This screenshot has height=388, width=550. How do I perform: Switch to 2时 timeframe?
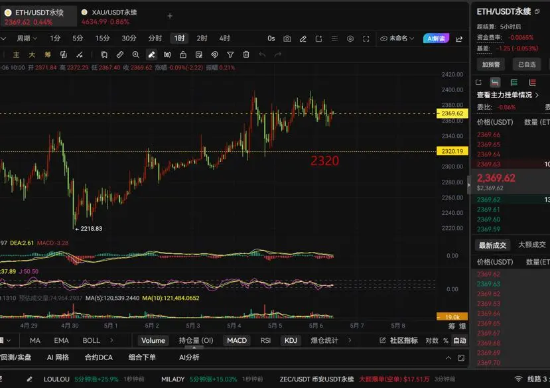point(202,38)
